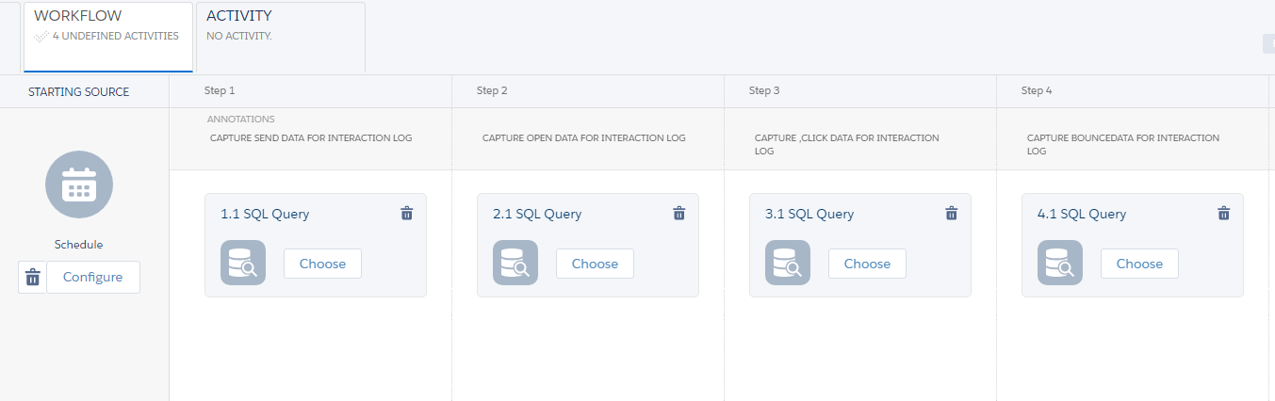1275x401 pixels.
Task: Edit Step 1 annotation about send data
Action: [x=311, y=138]
